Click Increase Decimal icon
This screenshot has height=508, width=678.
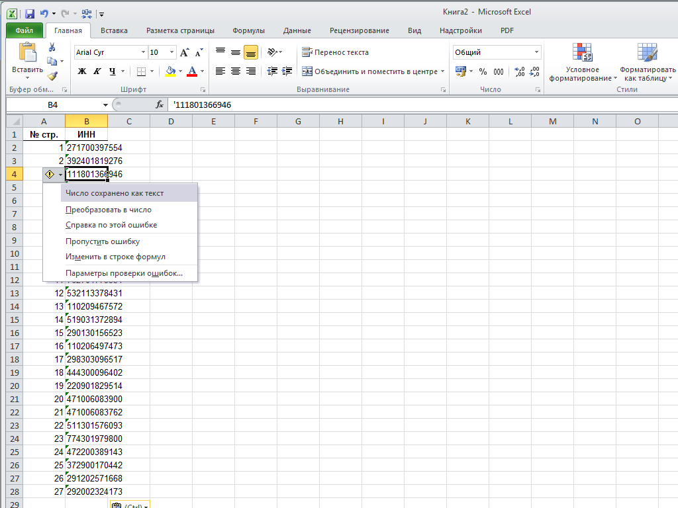[520, 71]
